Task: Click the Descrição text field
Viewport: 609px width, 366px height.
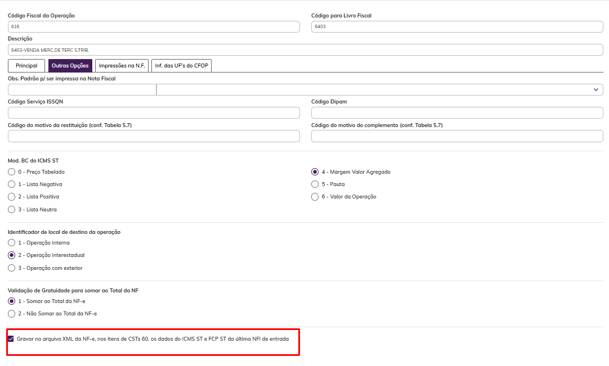Action: point(305,50)
